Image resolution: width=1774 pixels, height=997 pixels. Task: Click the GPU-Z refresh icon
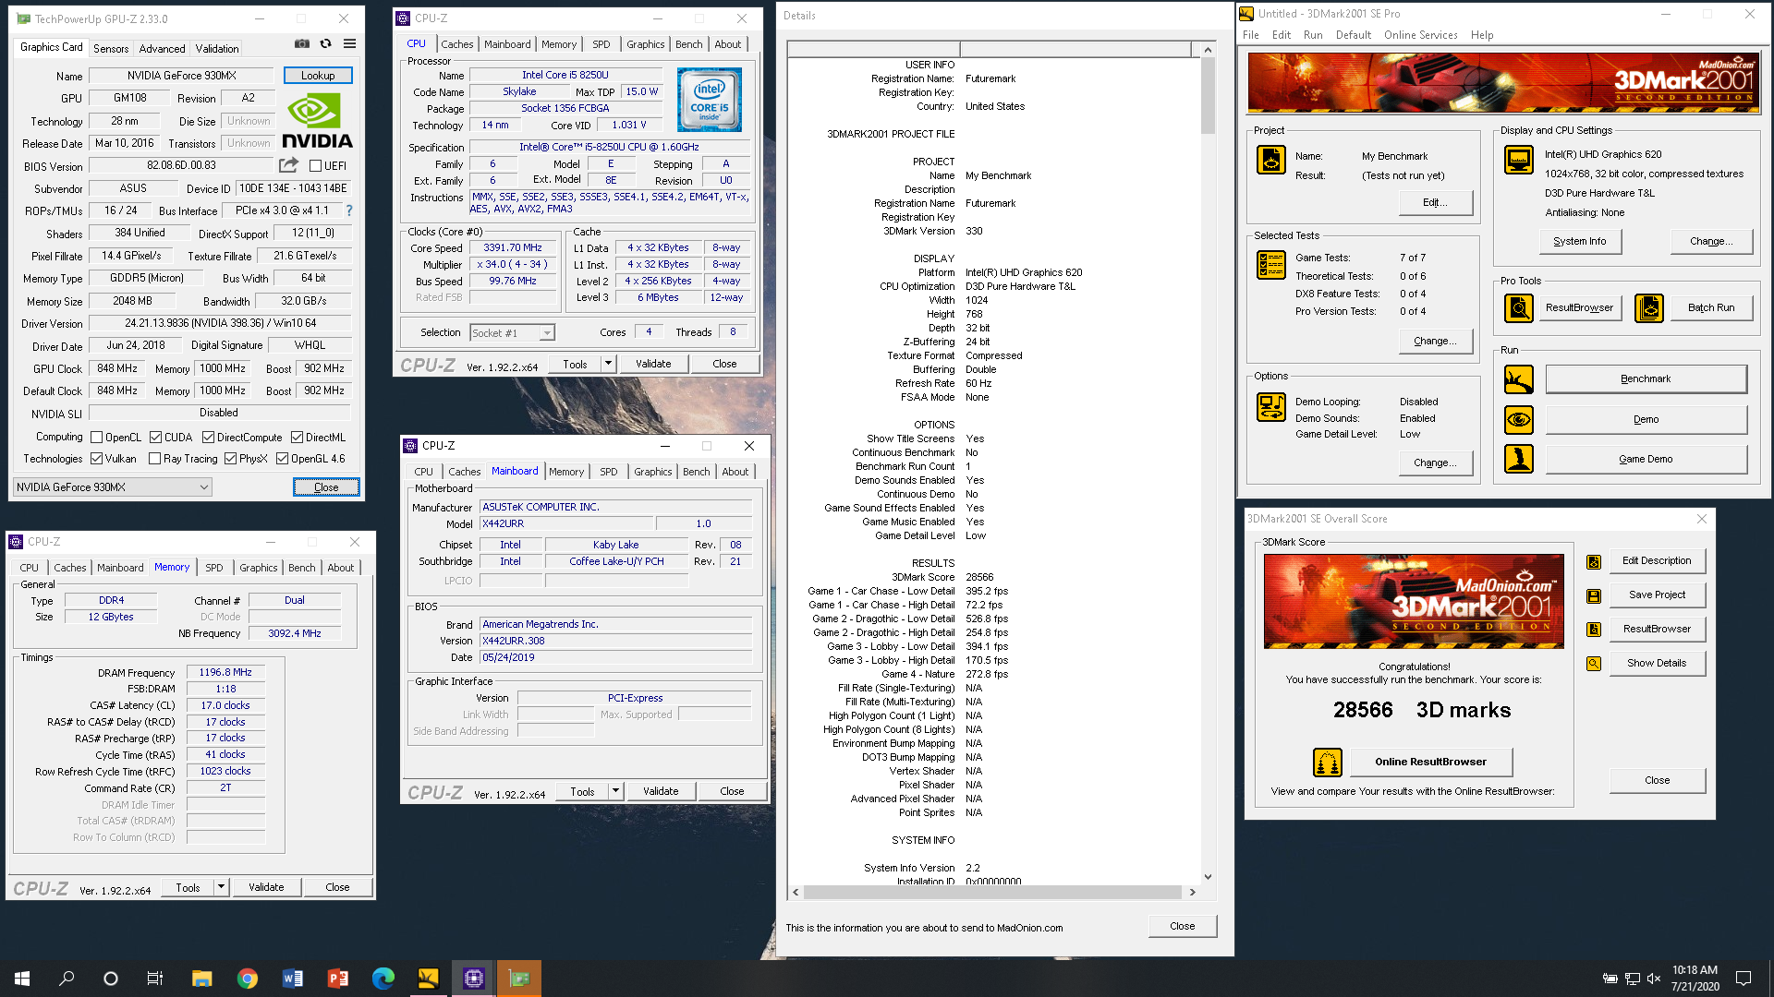[x=325, y=43]
